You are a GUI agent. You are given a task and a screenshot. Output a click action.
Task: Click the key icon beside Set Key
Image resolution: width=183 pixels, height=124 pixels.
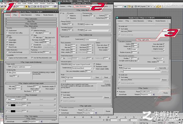tap(154, 121)
